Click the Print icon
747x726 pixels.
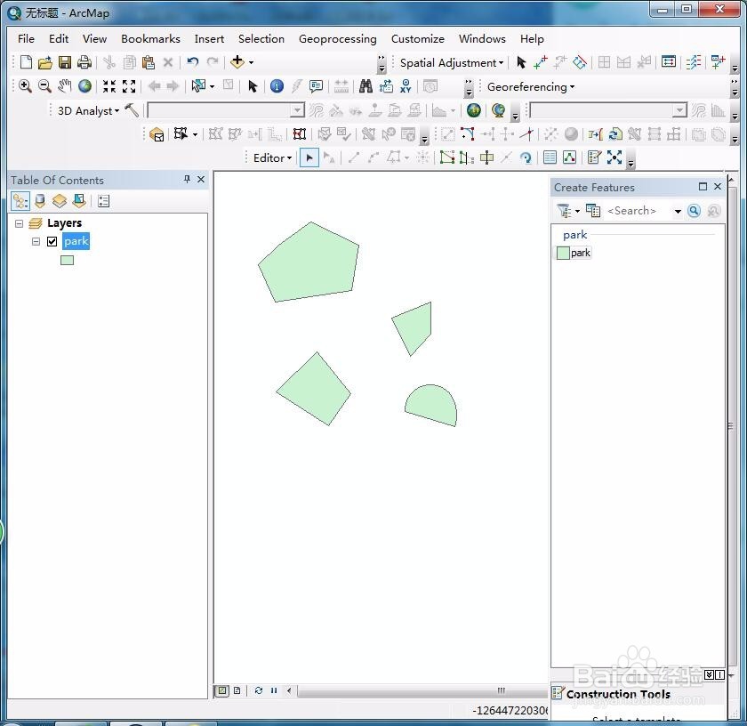(84, 62)
